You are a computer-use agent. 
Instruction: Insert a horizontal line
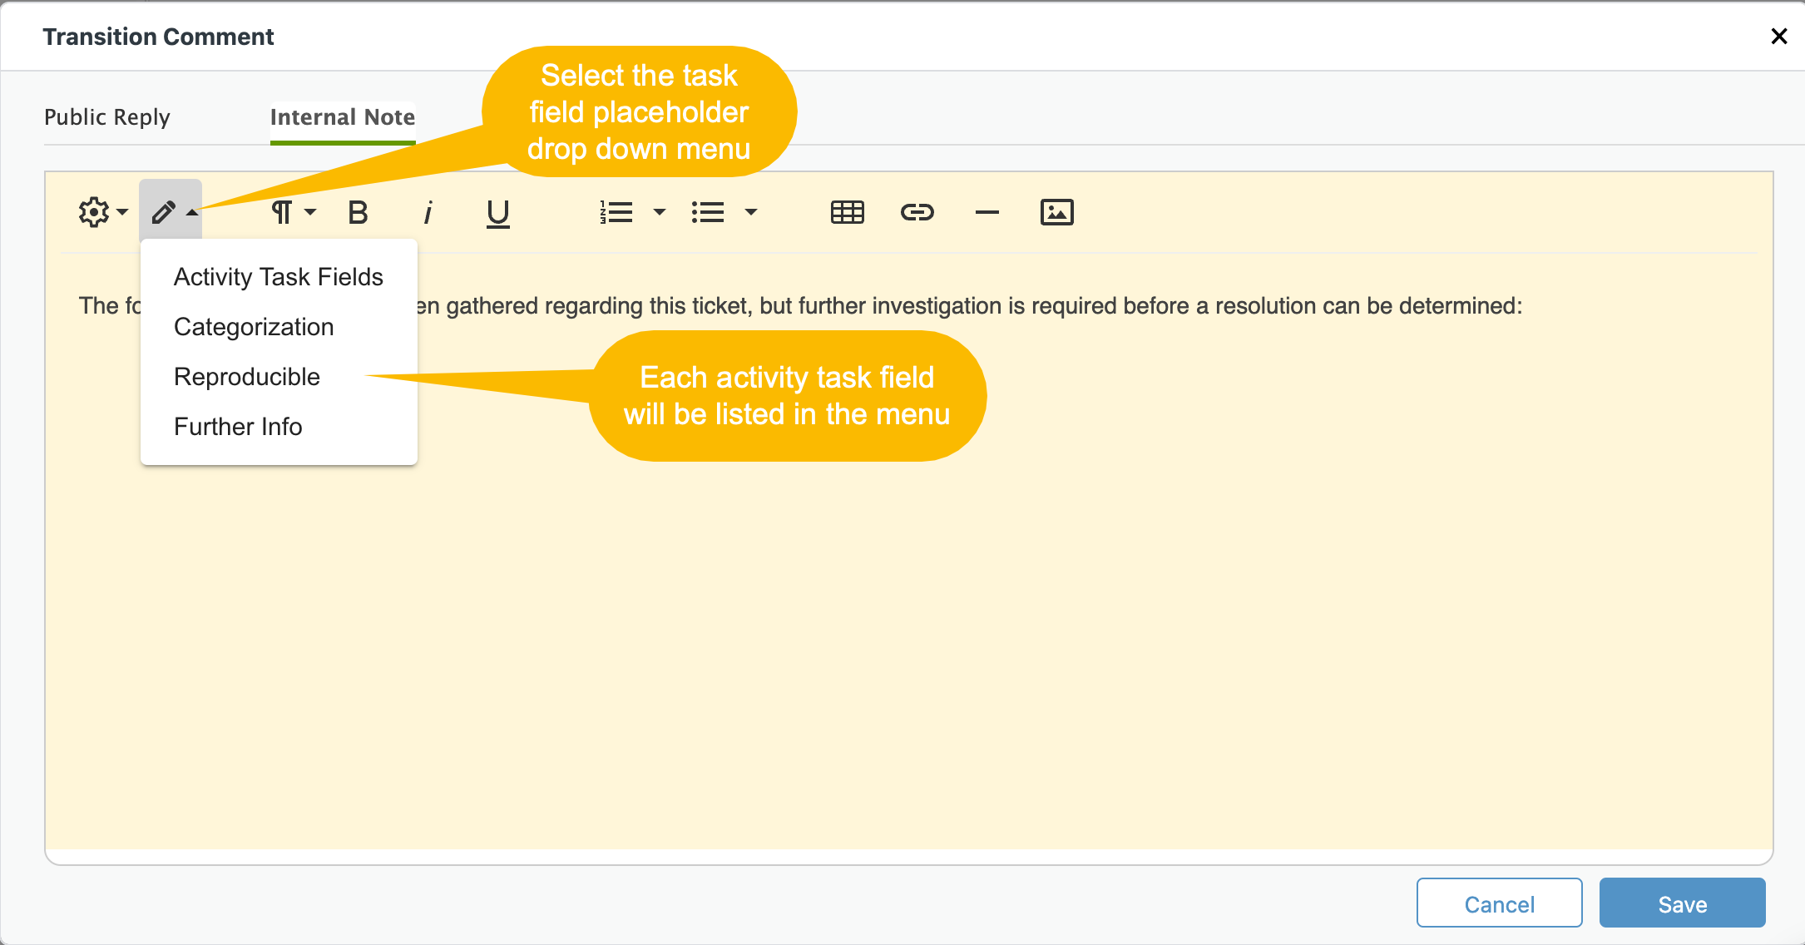click(x=987, y=212)
